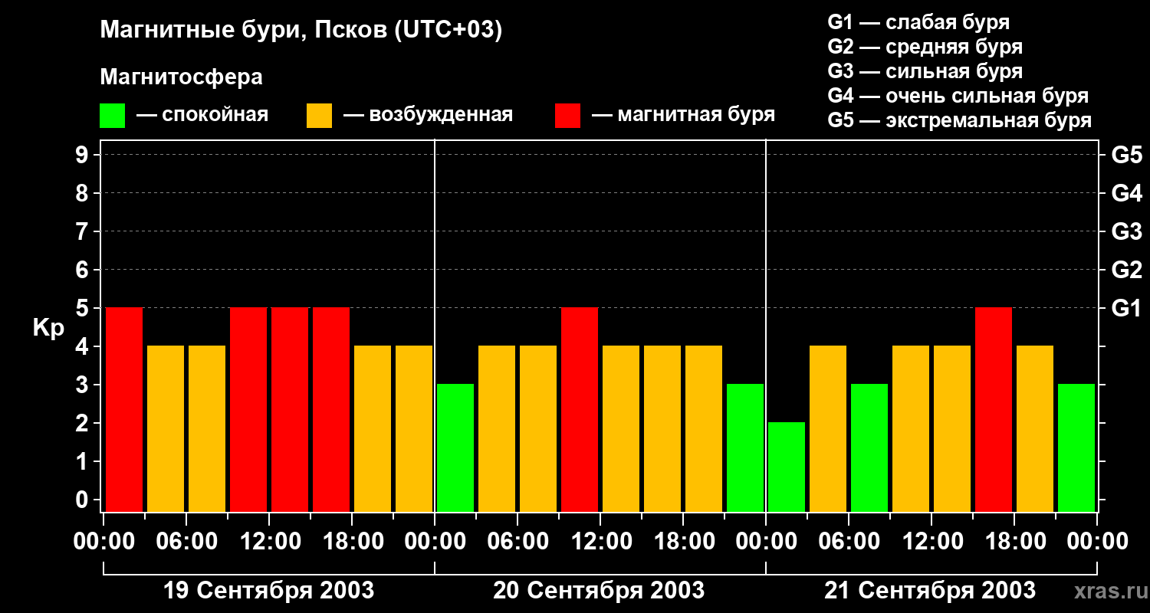
Task: Click the 'Kp' axis title
Action: click(x=48, y=328)
